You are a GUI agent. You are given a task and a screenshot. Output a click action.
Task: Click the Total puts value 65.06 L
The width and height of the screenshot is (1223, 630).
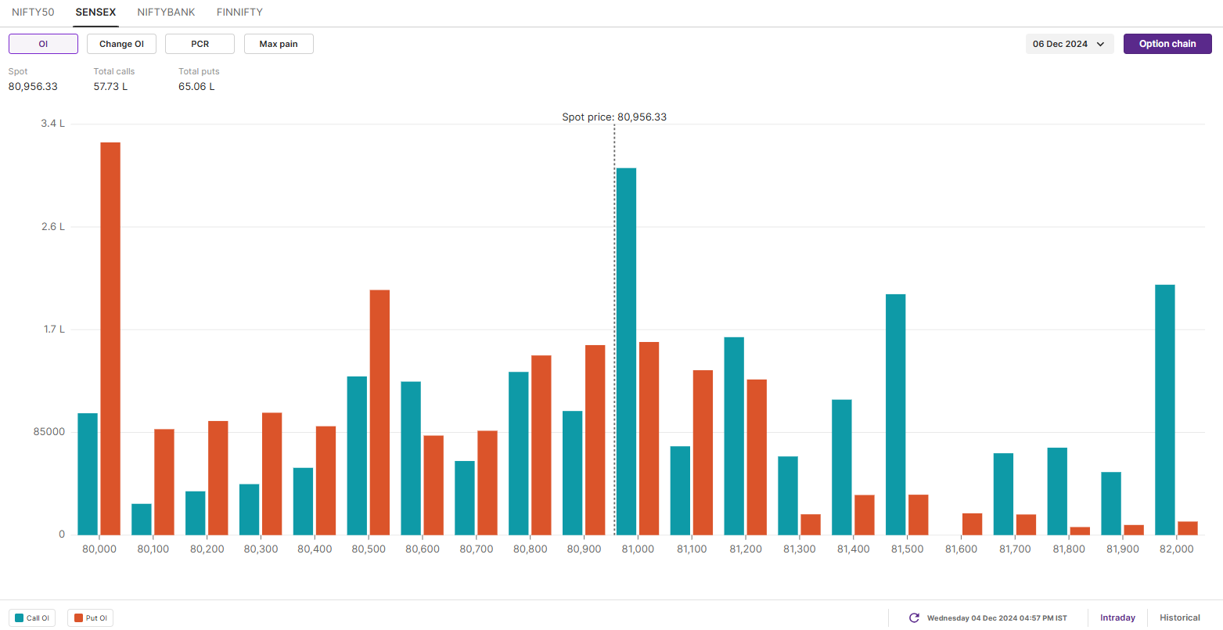[196, 87]
